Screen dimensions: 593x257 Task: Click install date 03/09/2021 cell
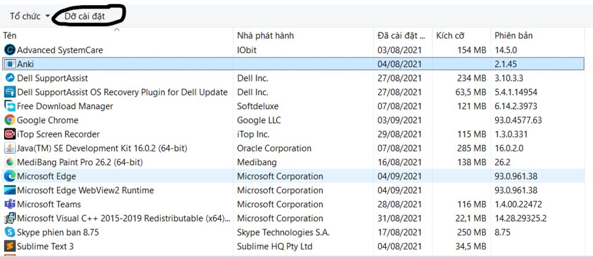400,120
